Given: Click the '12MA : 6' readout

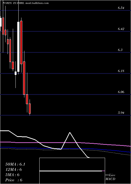Looking at the screenshot, I should point(14,170).
